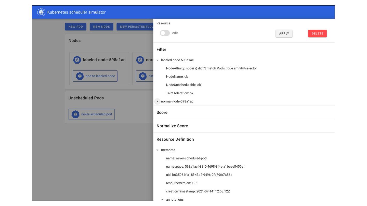The width and height of the screenshot is (367, 206).
Task: Click the red DELETE button
Action: 317,34
